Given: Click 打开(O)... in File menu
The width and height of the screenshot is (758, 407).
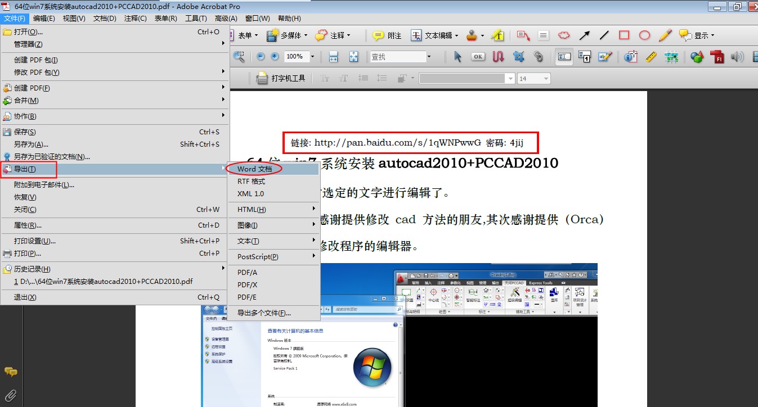Looking at the screenshot, I should point(115,32).
